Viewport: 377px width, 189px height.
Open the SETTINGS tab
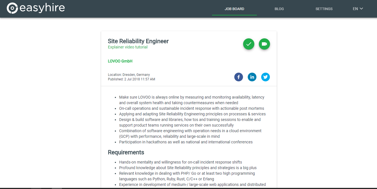[324, 9]
